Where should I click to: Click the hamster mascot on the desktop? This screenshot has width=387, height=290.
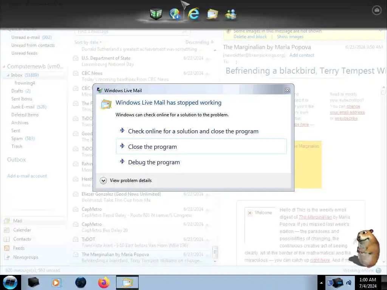pyautogui.click(x=367, y=248)
